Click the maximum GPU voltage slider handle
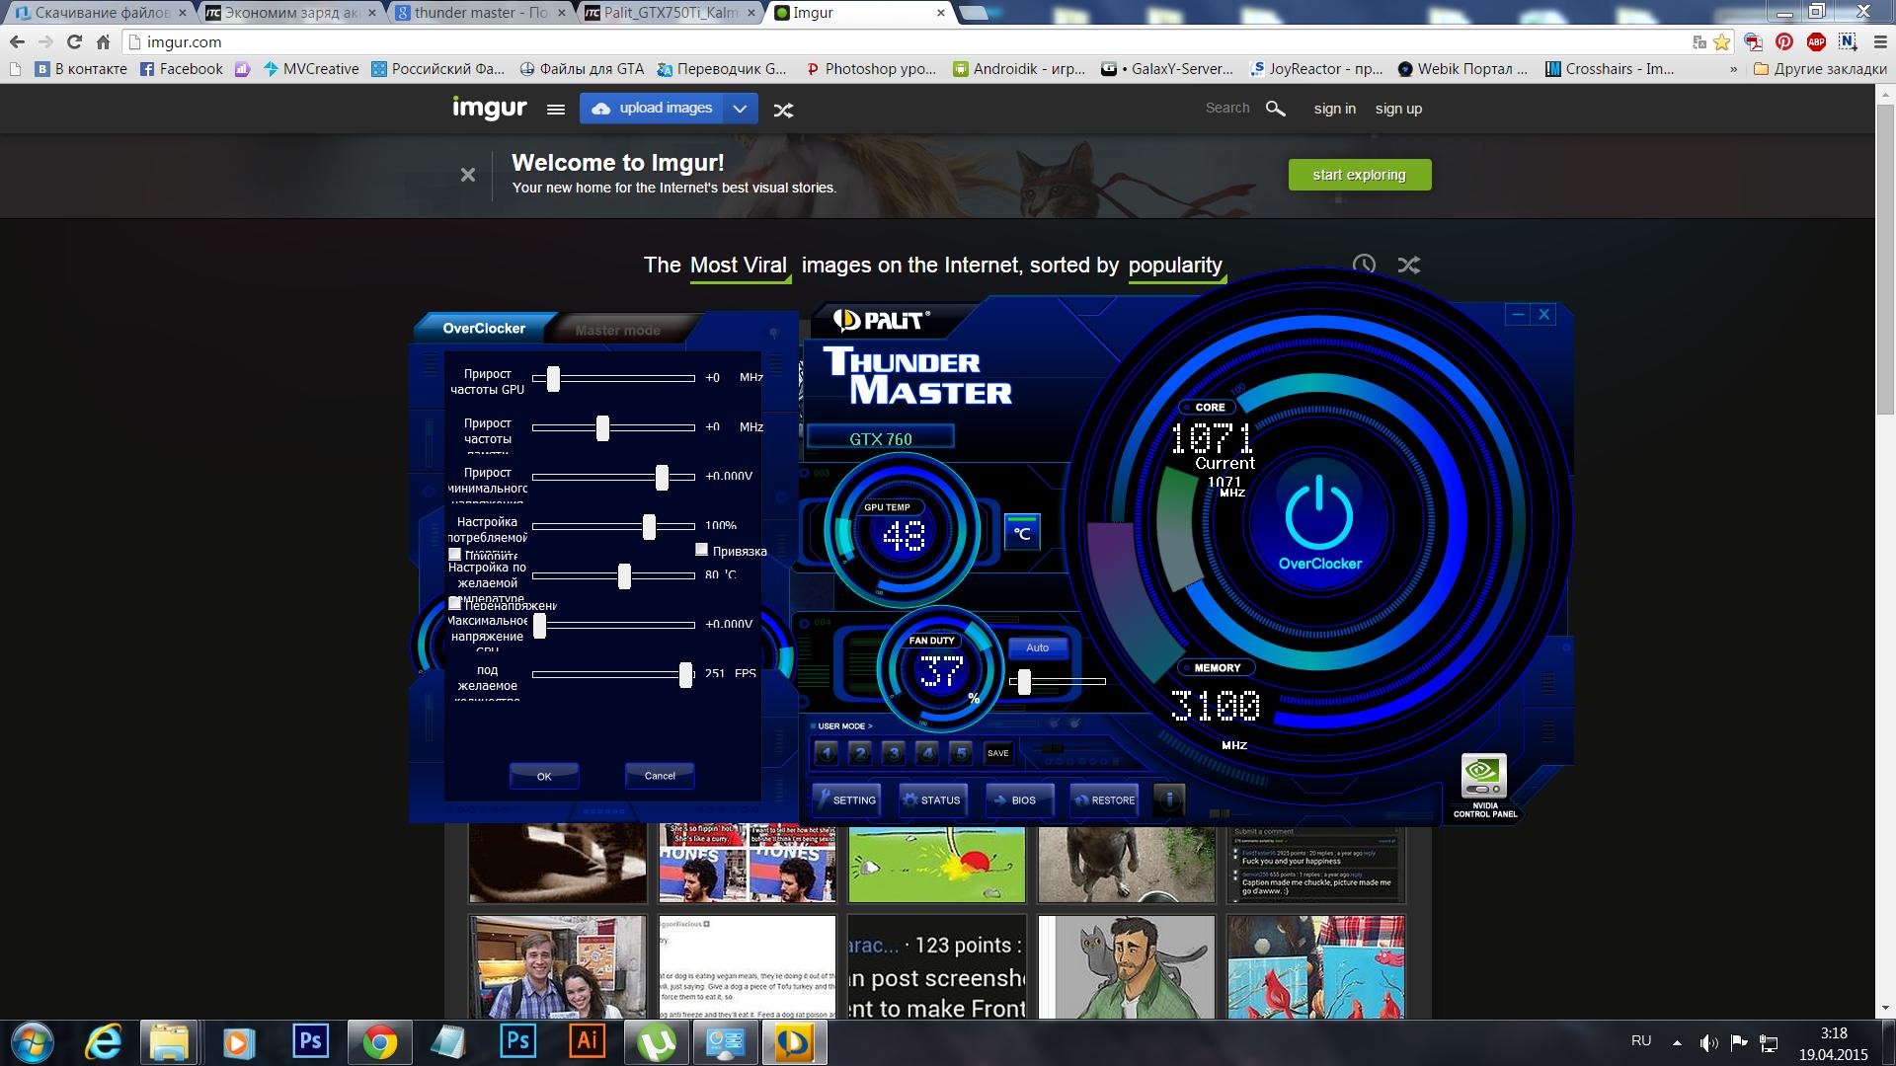 point(539,625)
